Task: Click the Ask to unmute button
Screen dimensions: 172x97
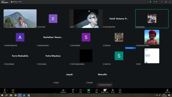Action: tap(129, 48)
